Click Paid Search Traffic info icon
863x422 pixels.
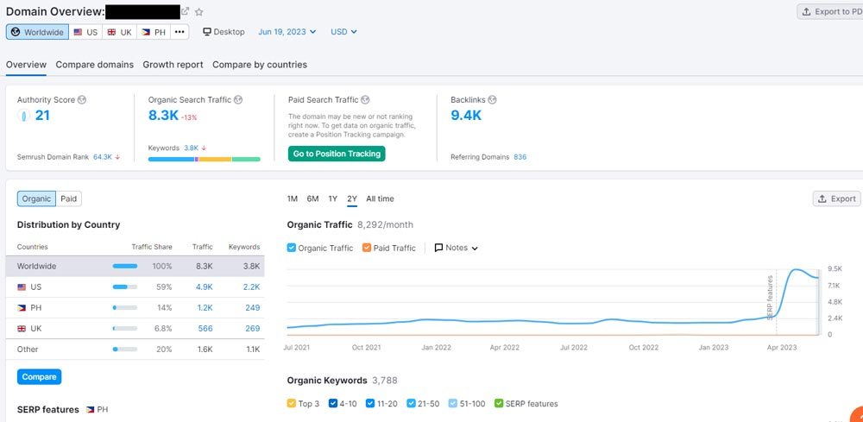tap(366, 100)
